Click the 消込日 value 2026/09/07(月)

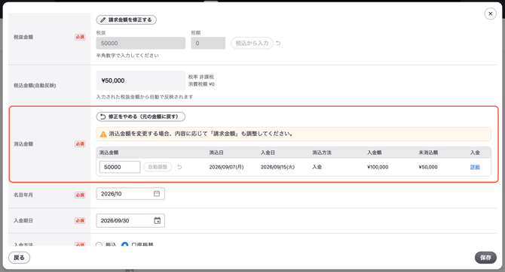point(226,167)
